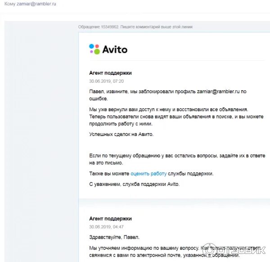Click the Avito logo in the email
Viewport: 270px width, 262px height.
pyautogui.click(x=108, y=49)
